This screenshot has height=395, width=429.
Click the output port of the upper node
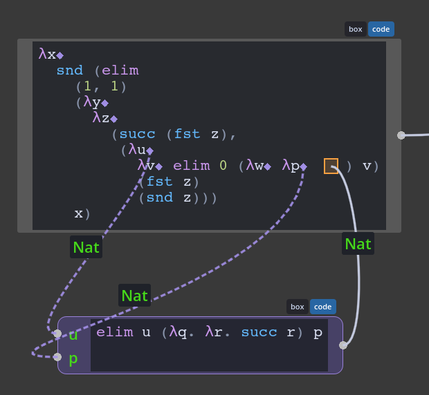tap(401, 135)
